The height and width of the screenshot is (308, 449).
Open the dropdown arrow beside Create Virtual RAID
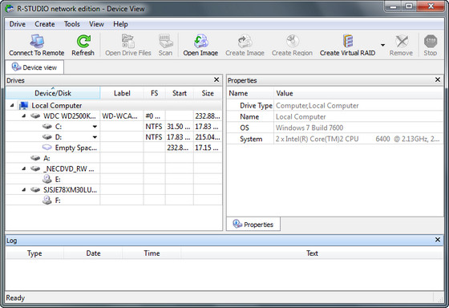coord(383,45)
